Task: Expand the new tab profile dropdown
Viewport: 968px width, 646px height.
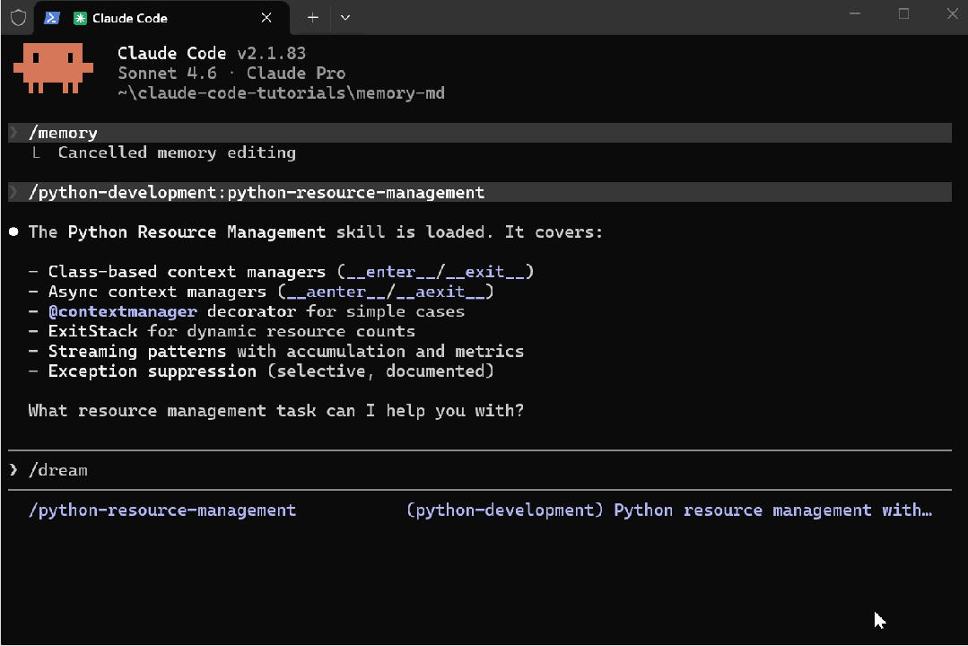Action: click(345, 18)
